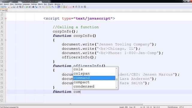Choose "condensed" in the autocomplete list
This screenshot has width=192, height=108.
point(94,86)
